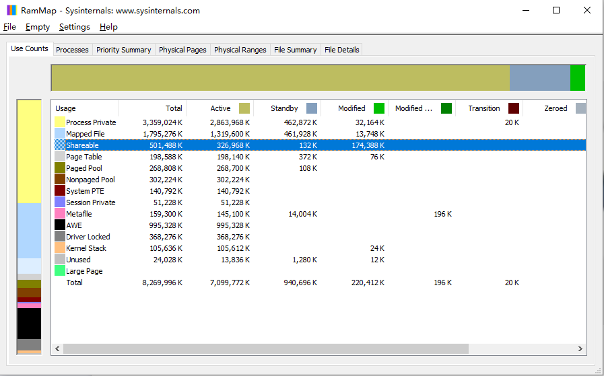
Task: Open the Empty menu
Action: pyautogui.click(x=38, y=27)
